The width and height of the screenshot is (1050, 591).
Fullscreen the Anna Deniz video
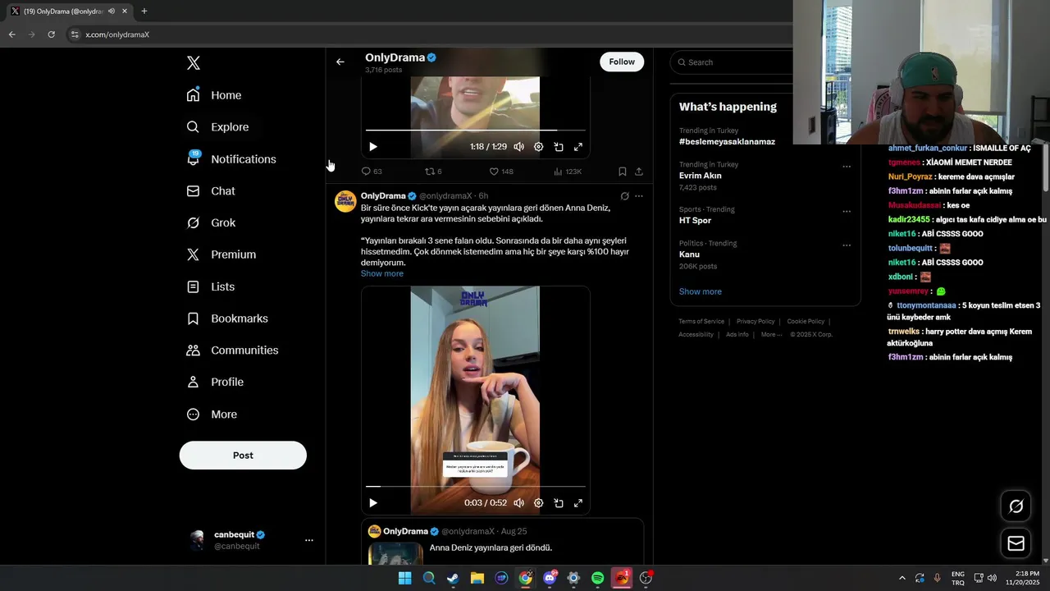click(x=577, y=503)
